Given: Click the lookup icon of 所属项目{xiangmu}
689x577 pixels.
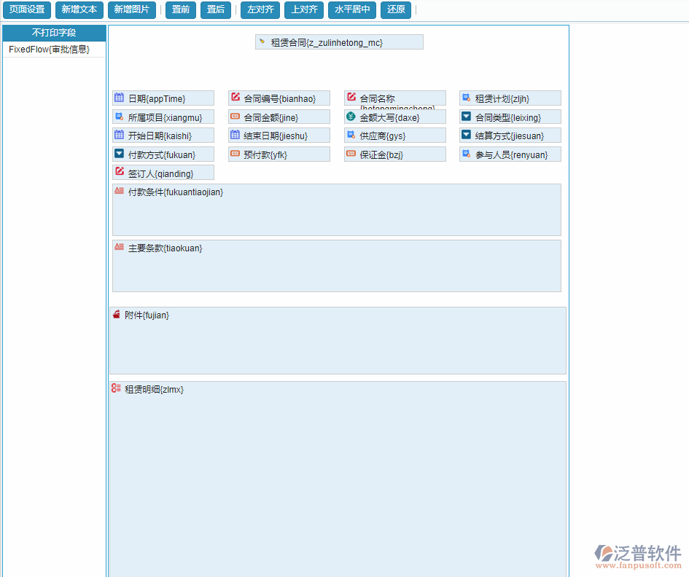Looking at the screenshot, I should (x=119, y=117).
